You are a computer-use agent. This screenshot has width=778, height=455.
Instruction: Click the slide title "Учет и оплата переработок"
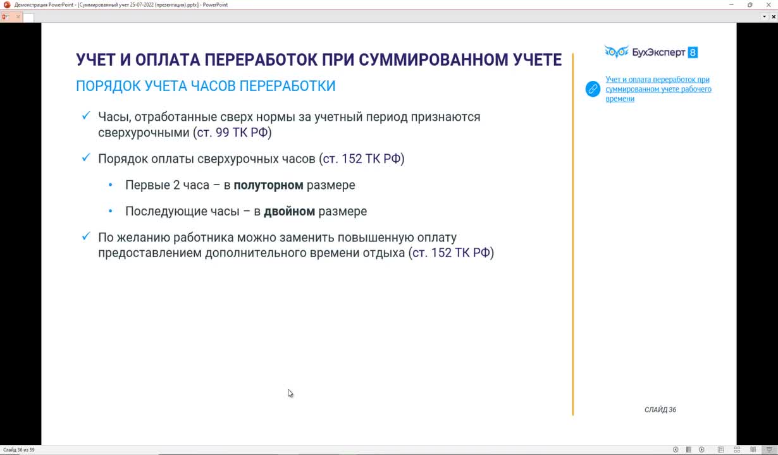point(318,59)
